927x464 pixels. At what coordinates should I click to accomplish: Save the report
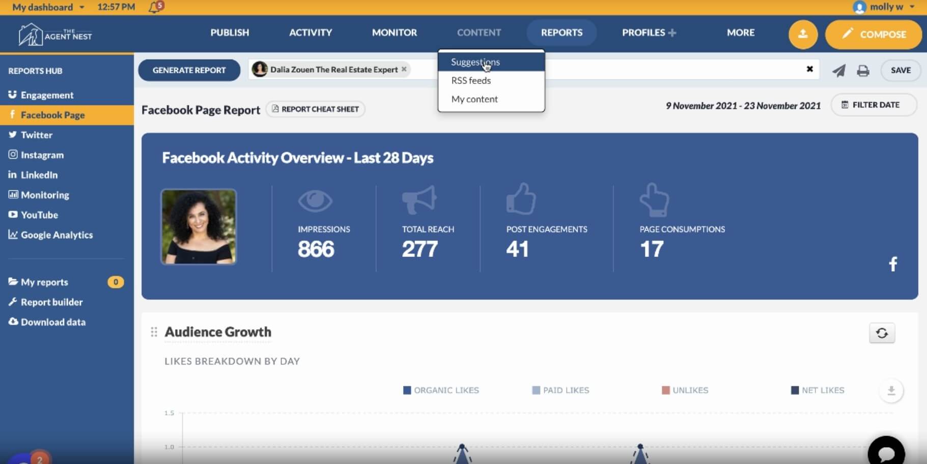[x=901, y=70]
